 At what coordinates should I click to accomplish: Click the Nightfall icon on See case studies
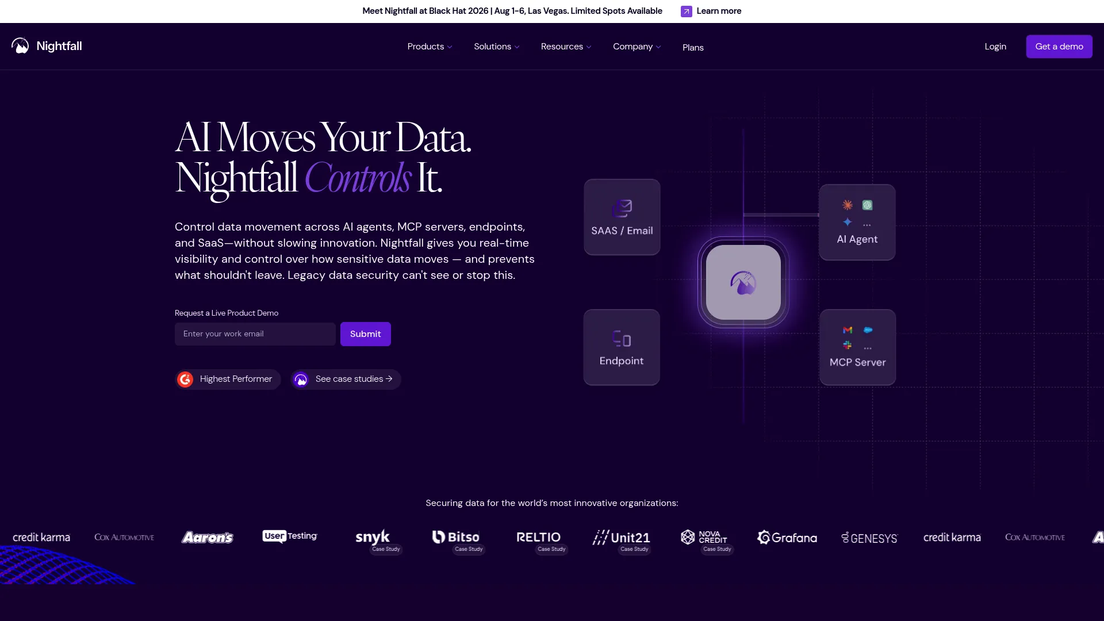[x=301, y=379]
